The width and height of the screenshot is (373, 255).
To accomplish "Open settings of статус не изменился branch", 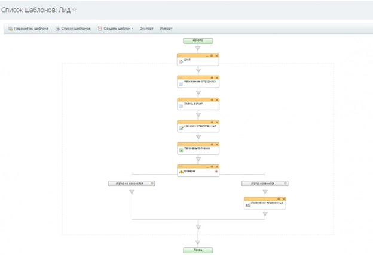I will point(152,184).
